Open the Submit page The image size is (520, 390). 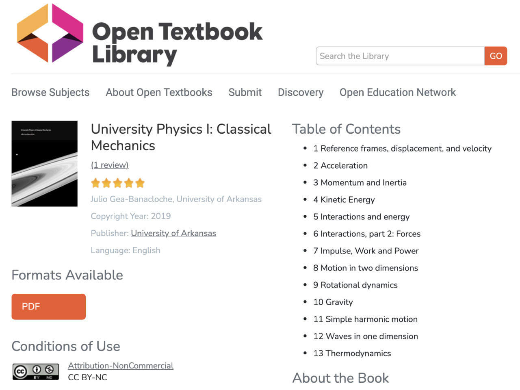[x=245, y=92]
